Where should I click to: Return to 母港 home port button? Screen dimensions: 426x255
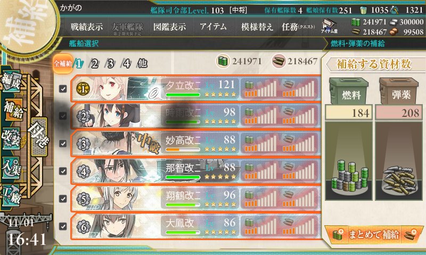[x=38, y=137]
